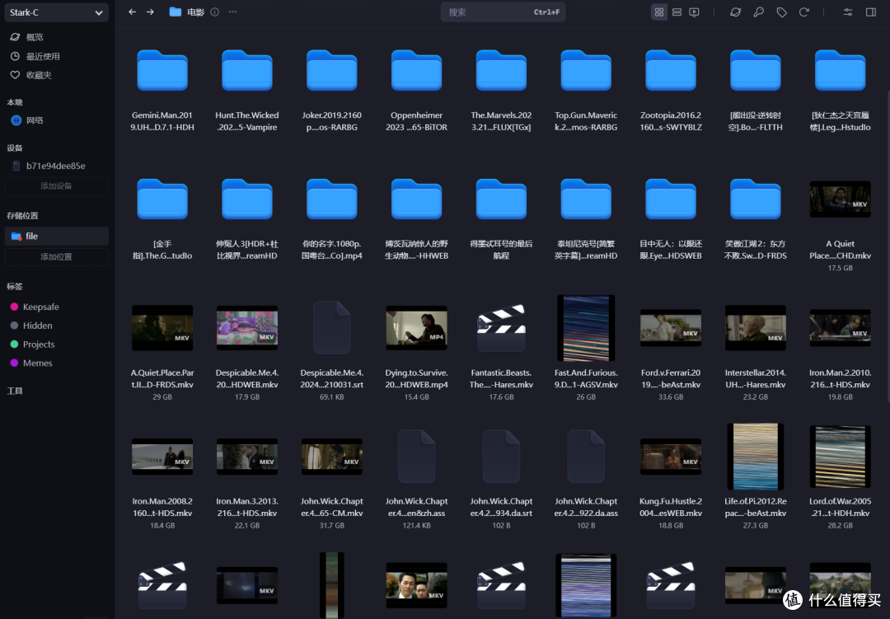
Task: Select the 泰坦尼克号 folder
Action: (586, 199)
